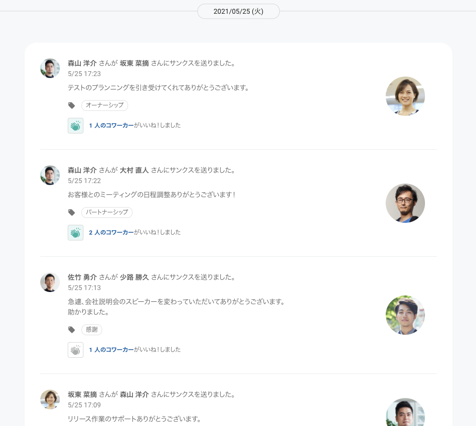Select the オーナーシップ tag
The width and height of the screenshot is (476, 426).
point(105,106)
